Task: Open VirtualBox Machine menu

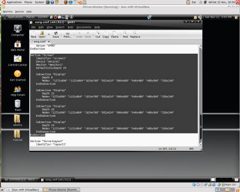Action: click(x=8, y=12)
